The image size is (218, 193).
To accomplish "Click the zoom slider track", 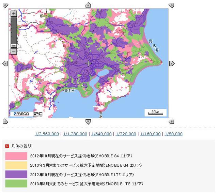I will point(14,31).
